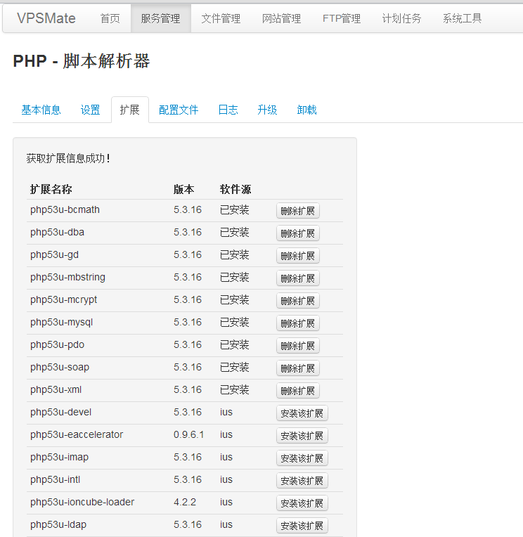The height and width of the screenshot is (537, 523).
Task: View the 日志 tab
Action: click(x=228, y=110)
